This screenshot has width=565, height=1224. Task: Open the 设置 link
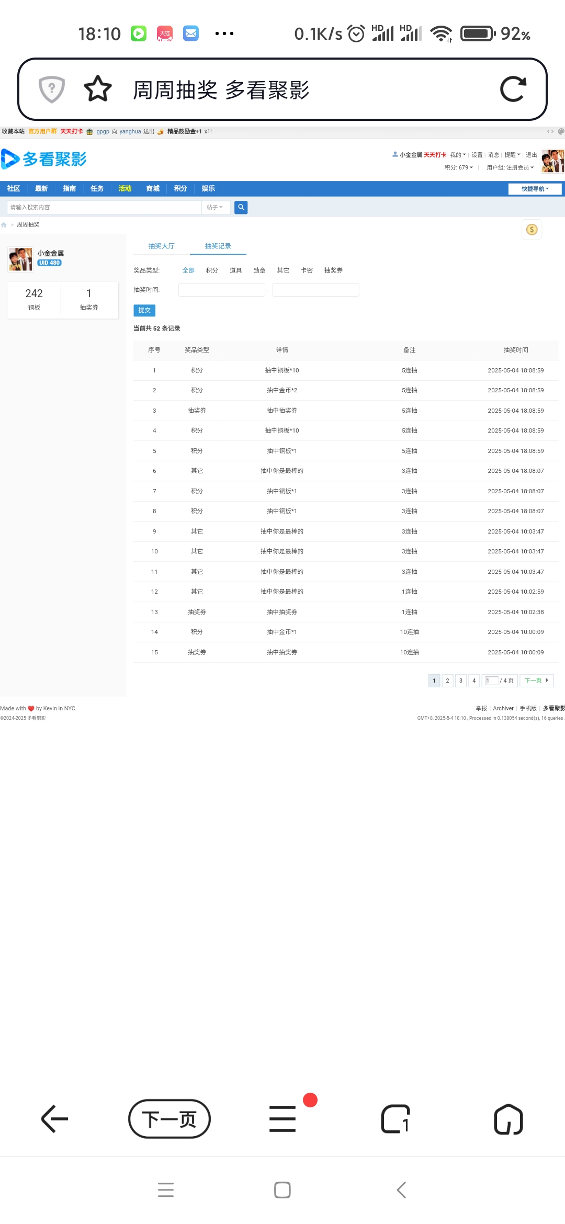tap(477, 155)
